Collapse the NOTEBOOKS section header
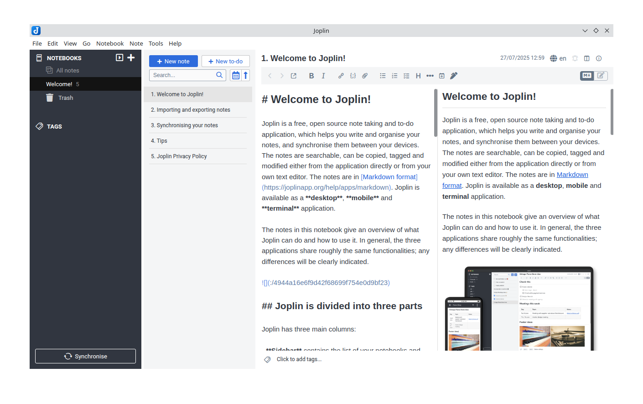 coord(64,58)
